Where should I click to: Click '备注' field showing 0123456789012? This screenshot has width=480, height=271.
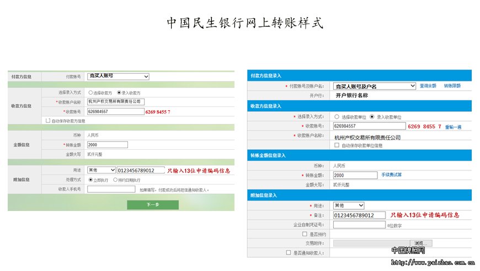click(x=359, y=215)
